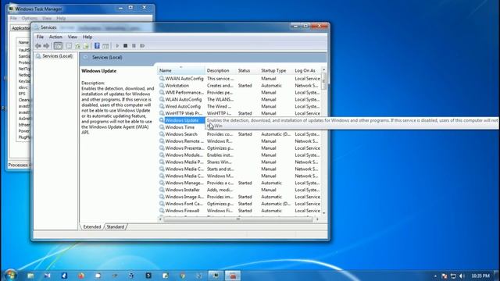Open the blue Help toolbar icon

pos(97,46)
